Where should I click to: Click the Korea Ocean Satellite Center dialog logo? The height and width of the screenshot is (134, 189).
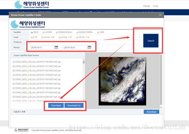click(28, 24)
